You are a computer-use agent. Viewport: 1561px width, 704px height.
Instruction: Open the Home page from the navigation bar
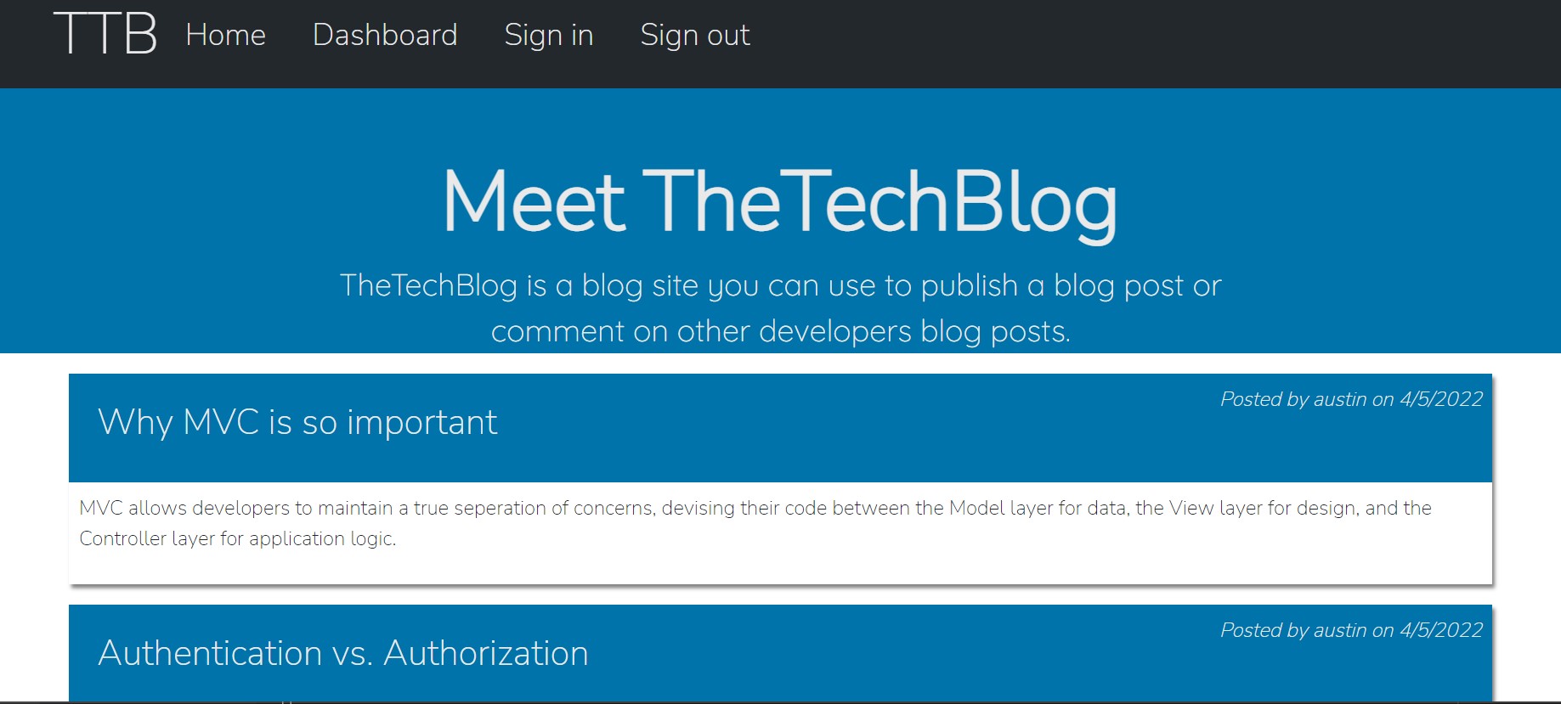[x=225, y=35]
